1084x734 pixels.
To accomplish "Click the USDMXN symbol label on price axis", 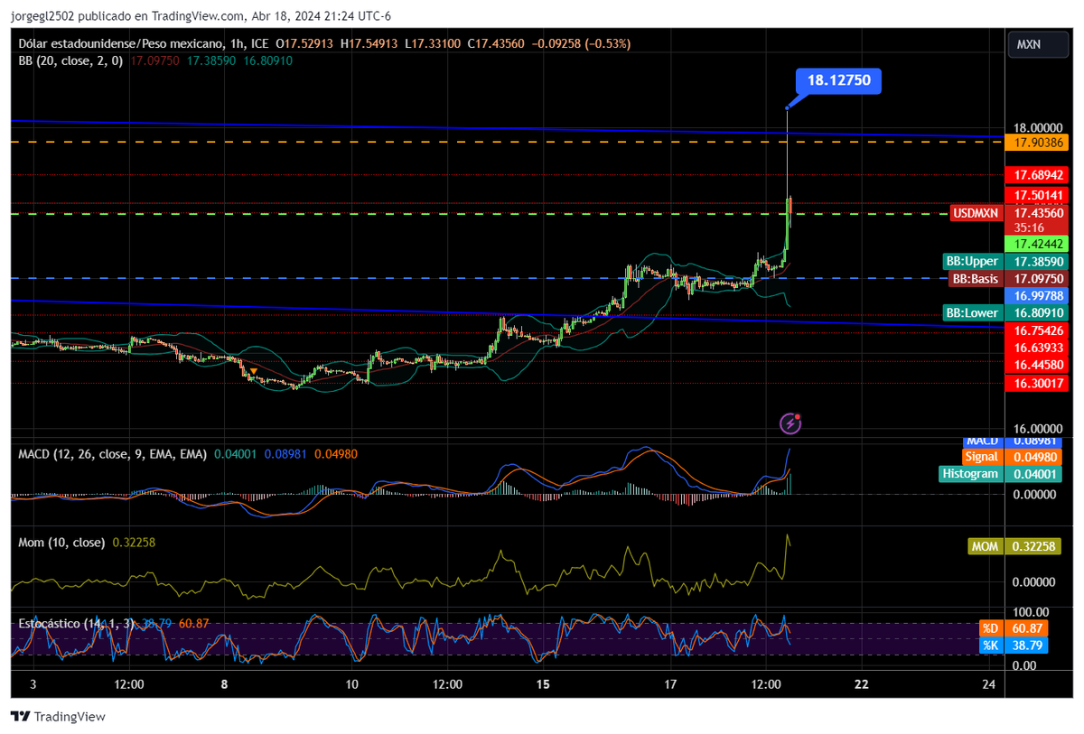I will point(977,213).
